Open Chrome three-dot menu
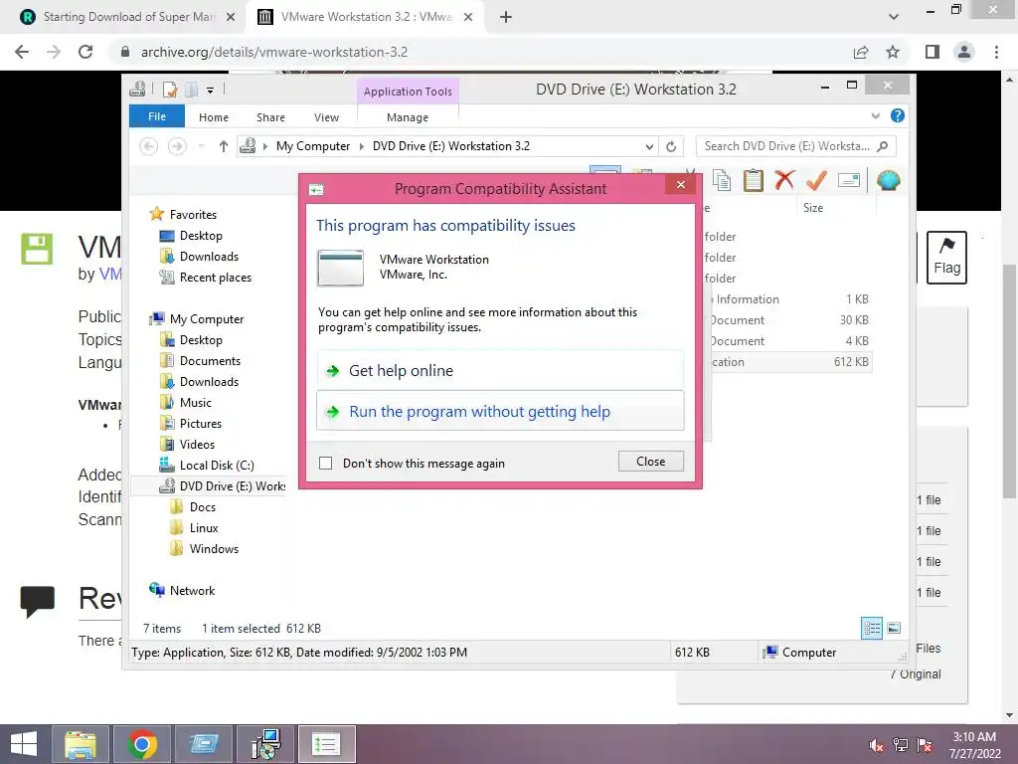Viewport: 1018px width, 764px height. (x=996, y=52)
